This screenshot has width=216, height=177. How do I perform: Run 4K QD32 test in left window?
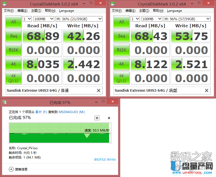[x=14, y=78]
